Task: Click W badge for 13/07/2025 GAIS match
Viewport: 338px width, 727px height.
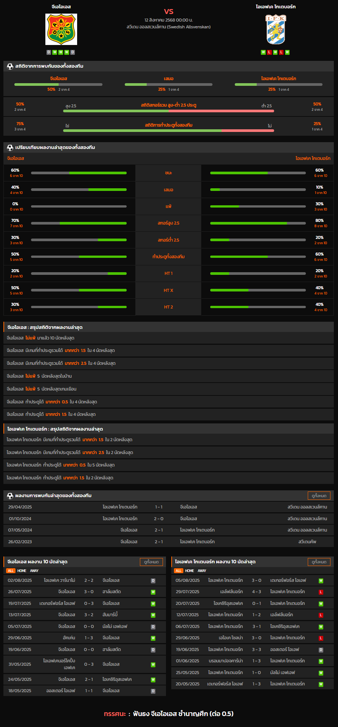Action: [153, 615]
